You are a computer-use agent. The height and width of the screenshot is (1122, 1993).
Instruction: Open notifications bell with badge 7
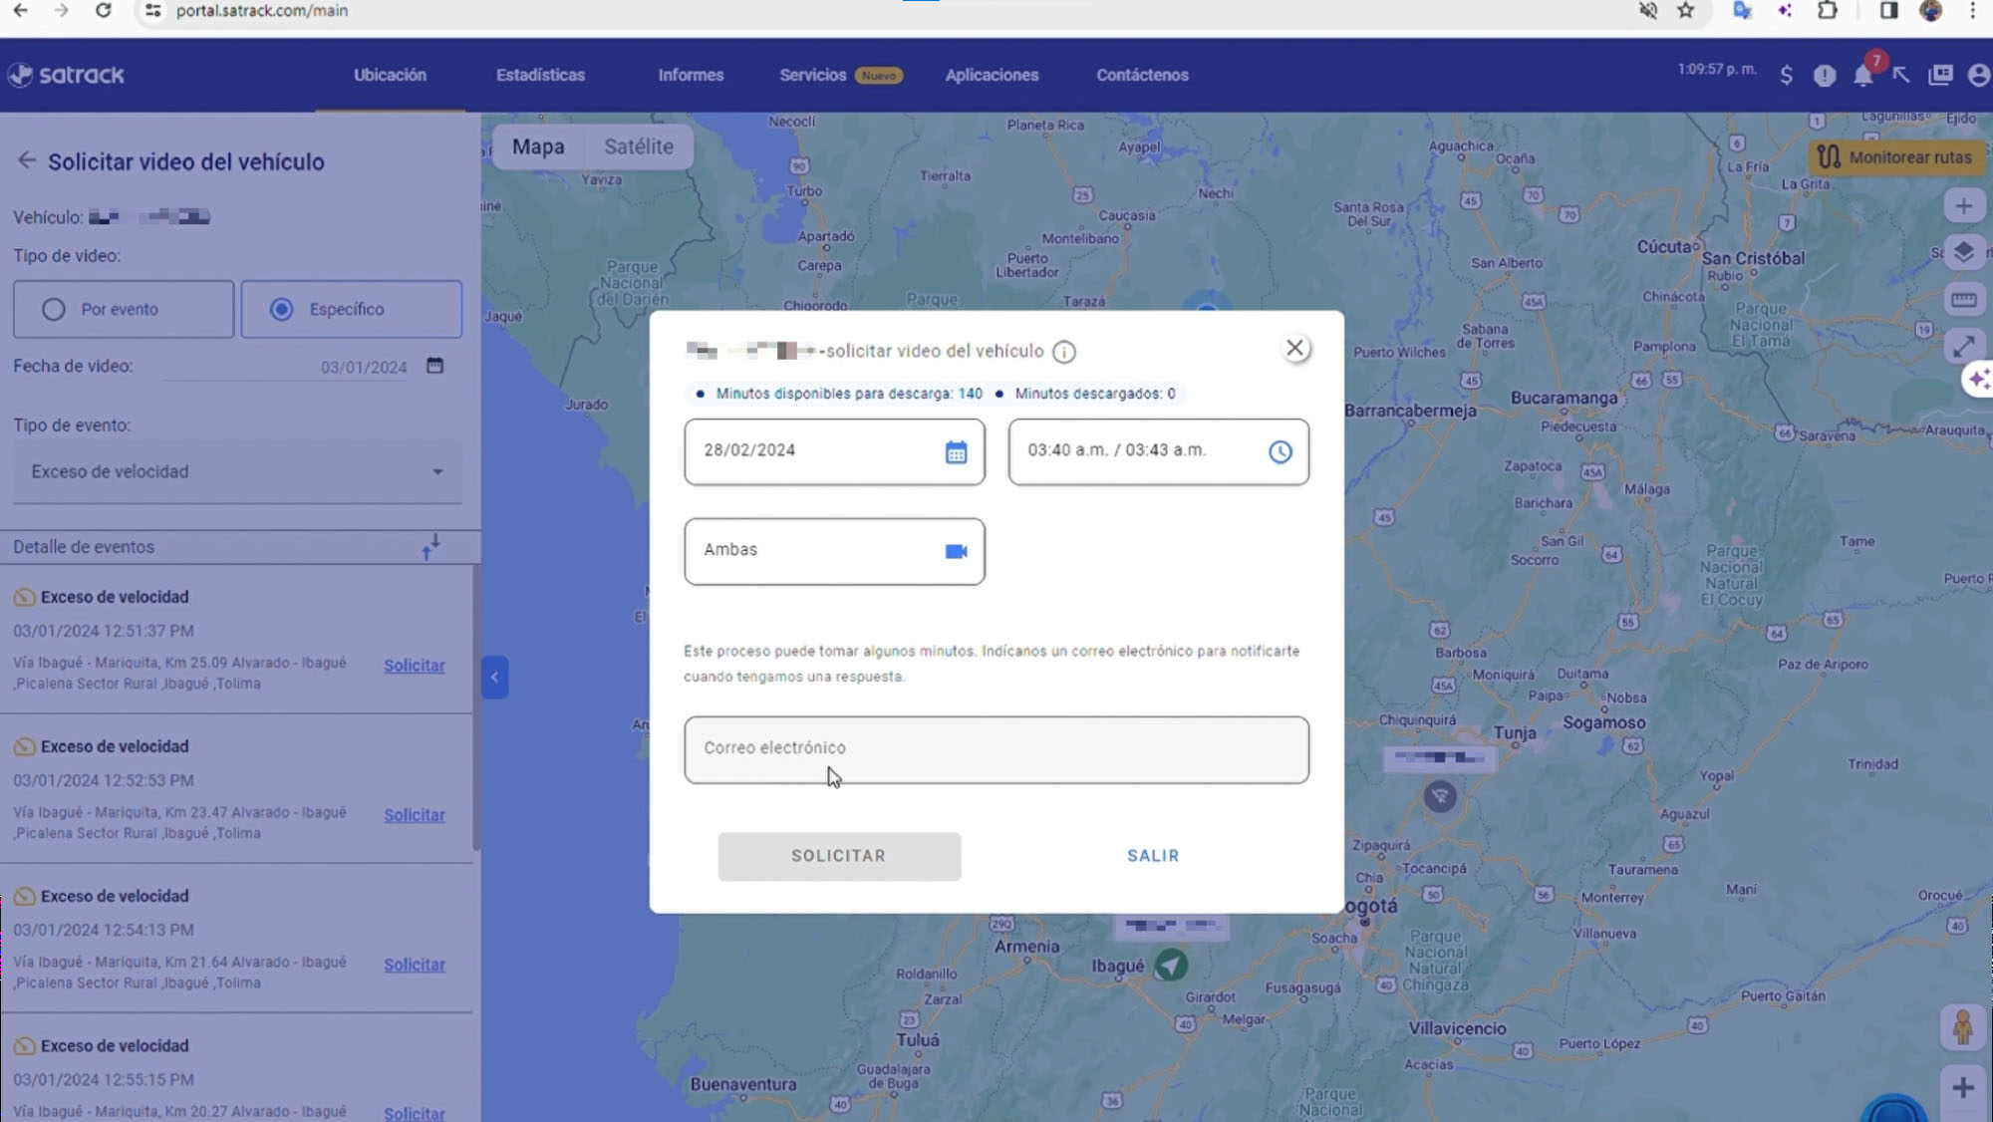pos(1862,76)
